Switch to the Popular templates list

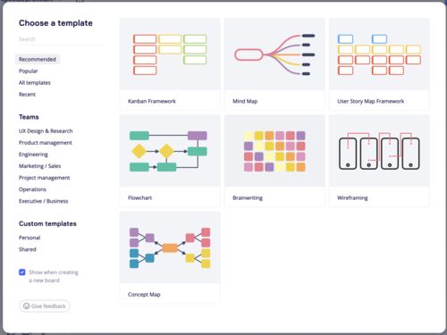29,71
